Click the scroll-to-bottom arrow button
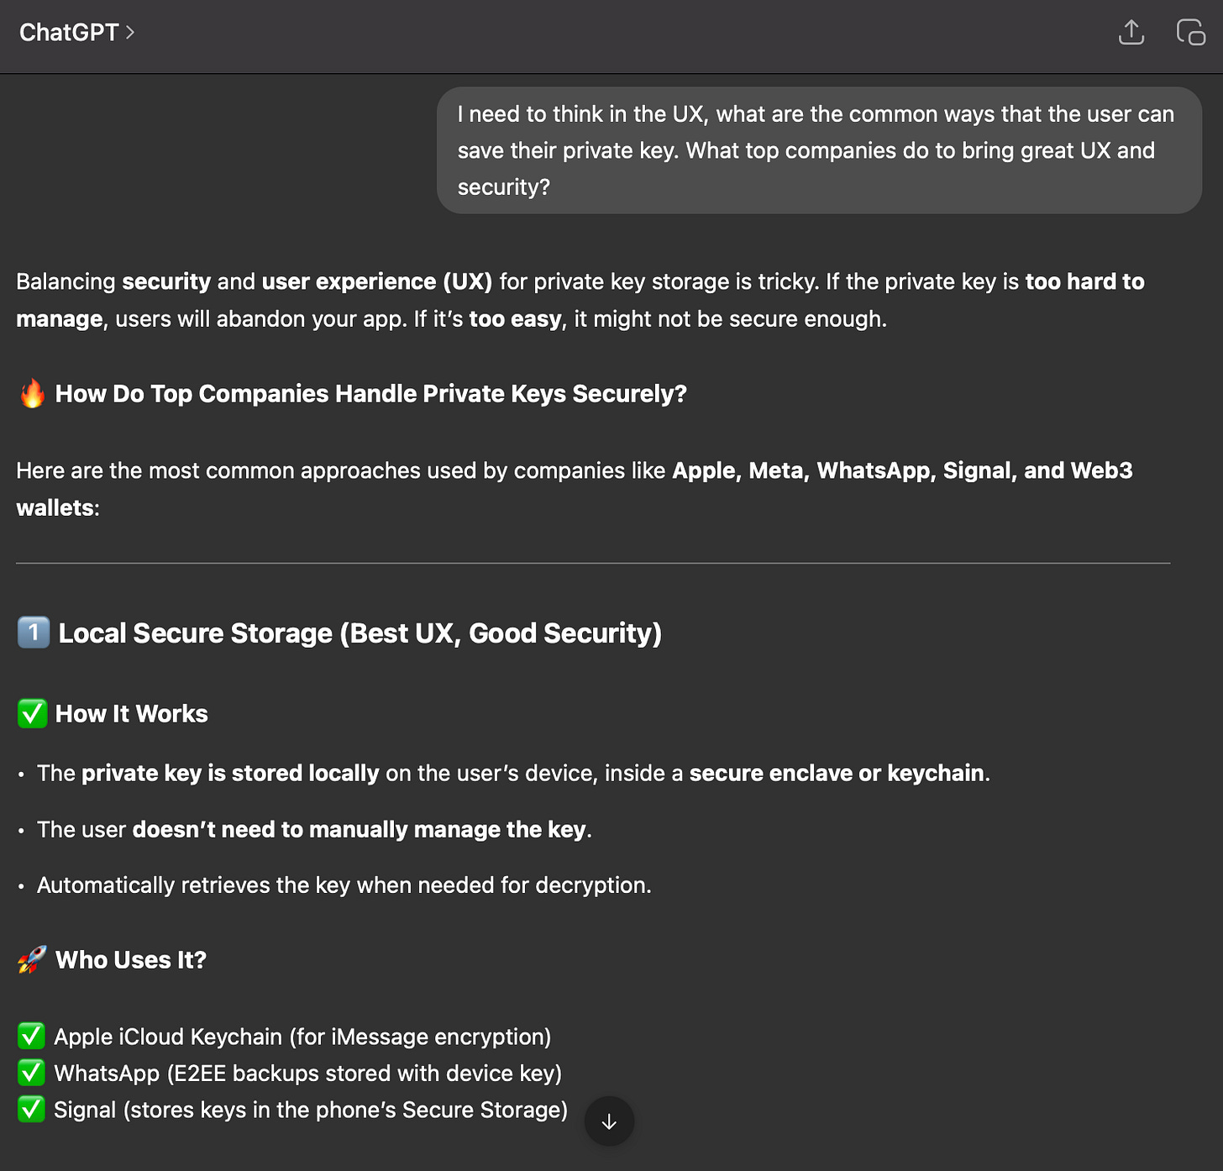Screen dimensions: 1223x1171 pos(609,1121)
